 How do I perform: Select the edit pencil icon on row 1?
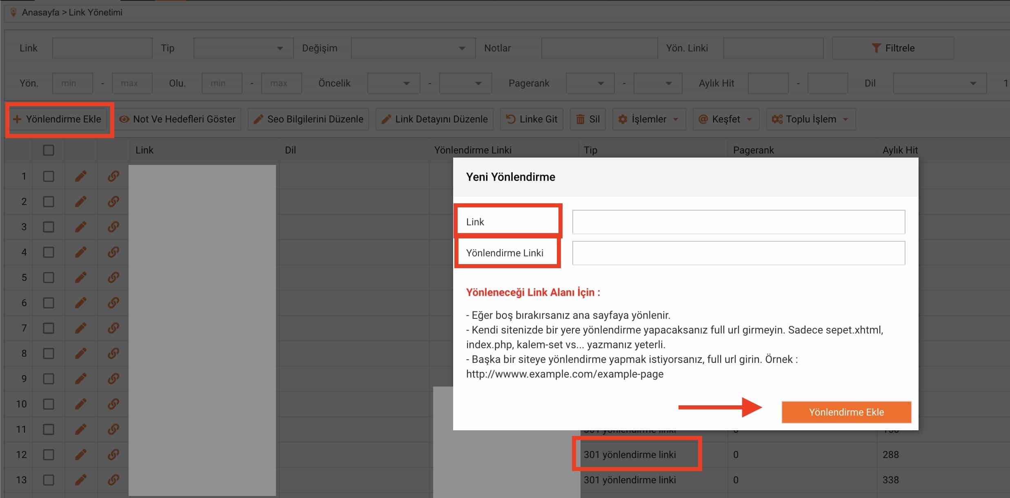click(x=81, y=176)
